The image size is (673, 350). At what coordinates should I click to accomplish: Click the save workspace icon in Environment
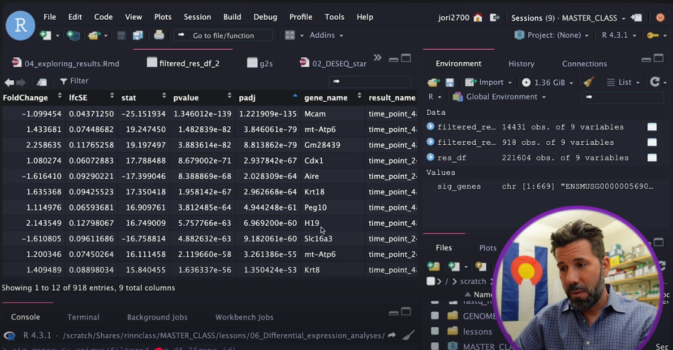tap(449, 82)
